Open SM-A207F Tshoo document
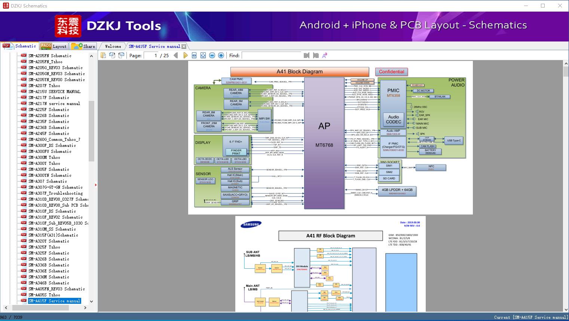Image resolution: width=569 pixels, height=321 pixels. click(x=44, y=86)
